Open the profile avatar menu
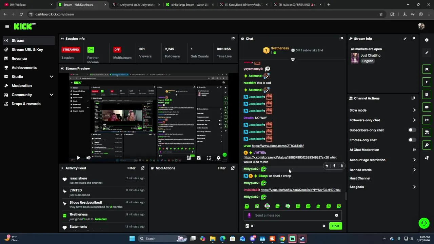This screenshot has height=244, width=434. (x=421, y=26)
